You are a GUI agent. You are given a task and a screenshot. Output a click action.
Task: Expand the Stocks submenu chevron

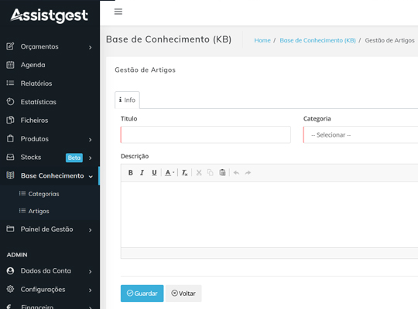[90, 158]
